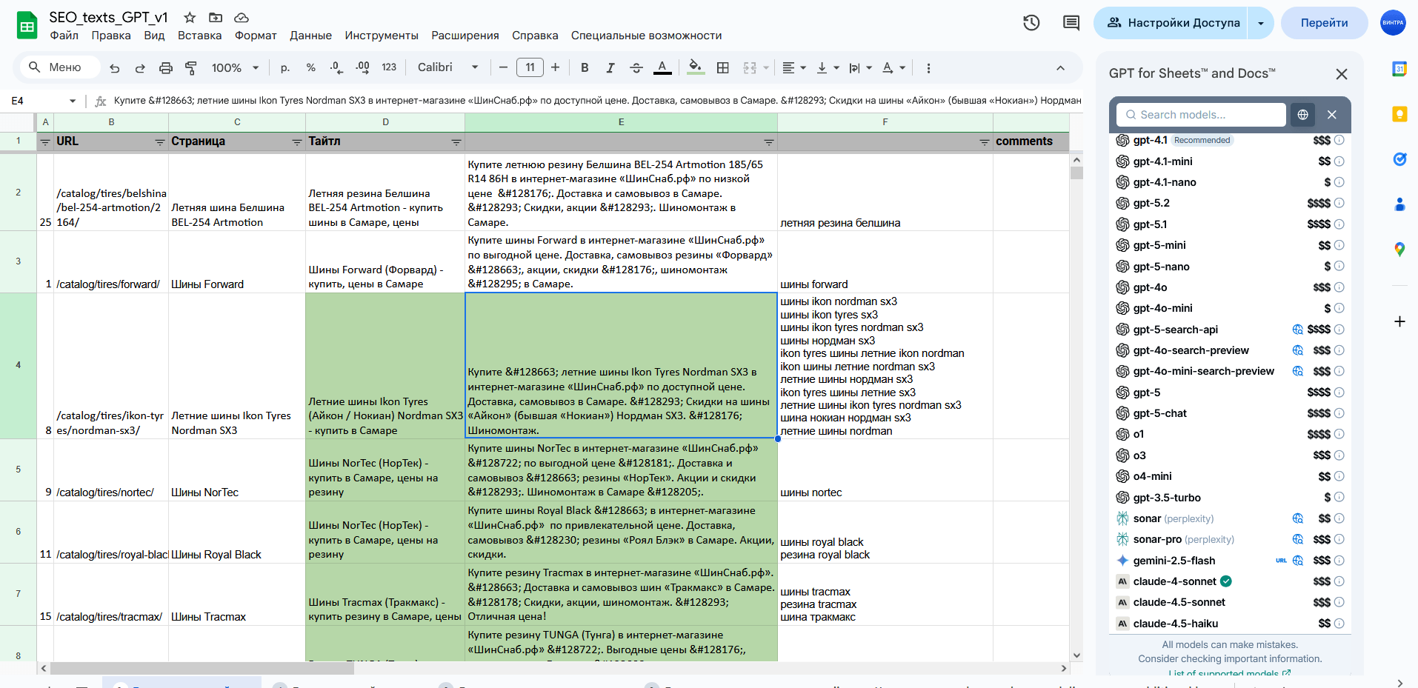Select gpt-4o-mini model from list
Screen dimensions: 1418x688
[1162, 308]
